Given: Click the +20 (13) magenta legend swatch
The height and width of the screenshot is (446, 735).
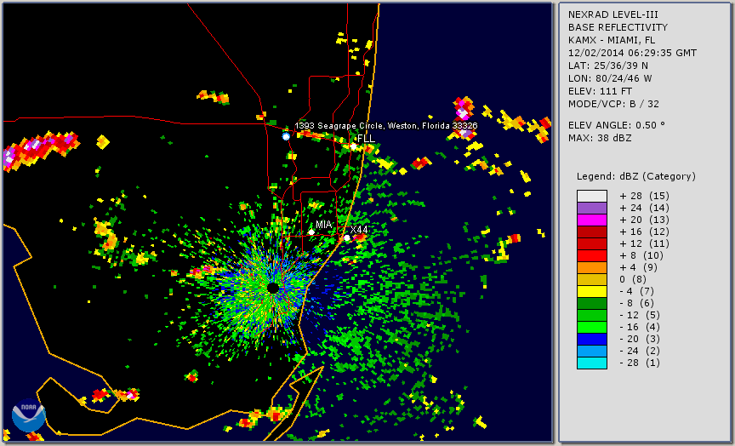Looking at the screenshot, I should (592, 220).
